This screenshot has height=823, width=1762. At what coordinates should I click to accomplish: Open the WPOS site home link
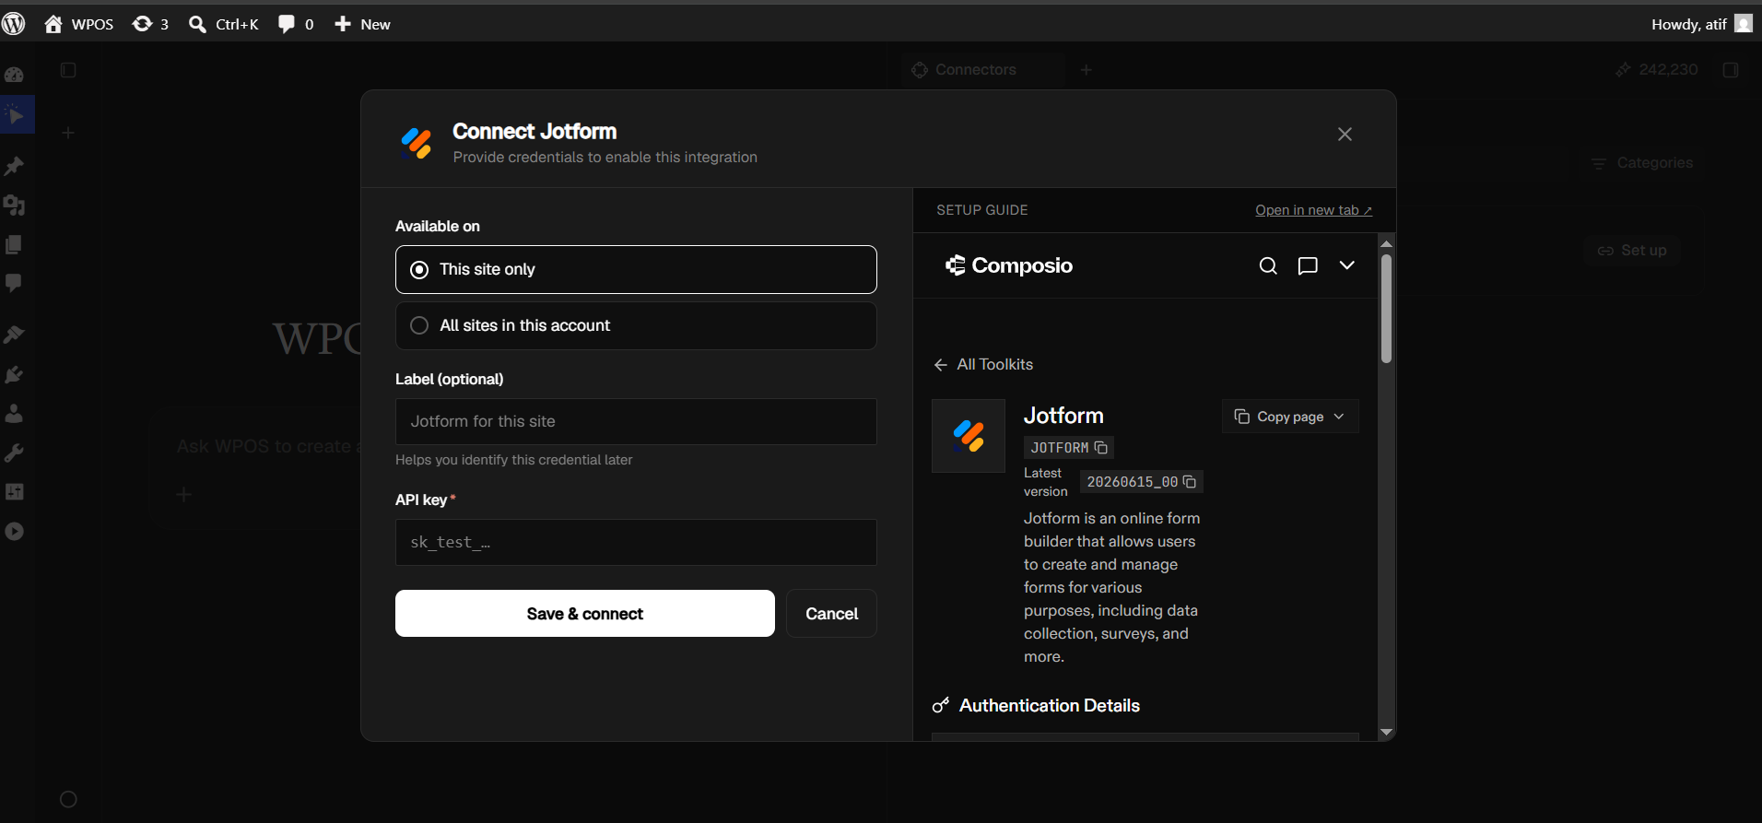[x=79, y=24]
